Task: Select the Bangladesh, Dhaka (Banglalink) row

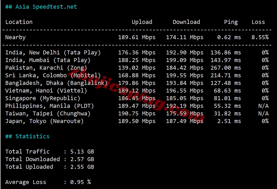Action: pyautogui.click(x=56, y=83)
